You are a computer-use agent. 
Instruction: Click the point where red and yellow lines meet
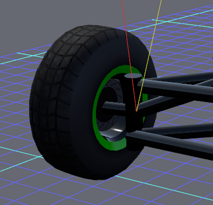point(136,111)
